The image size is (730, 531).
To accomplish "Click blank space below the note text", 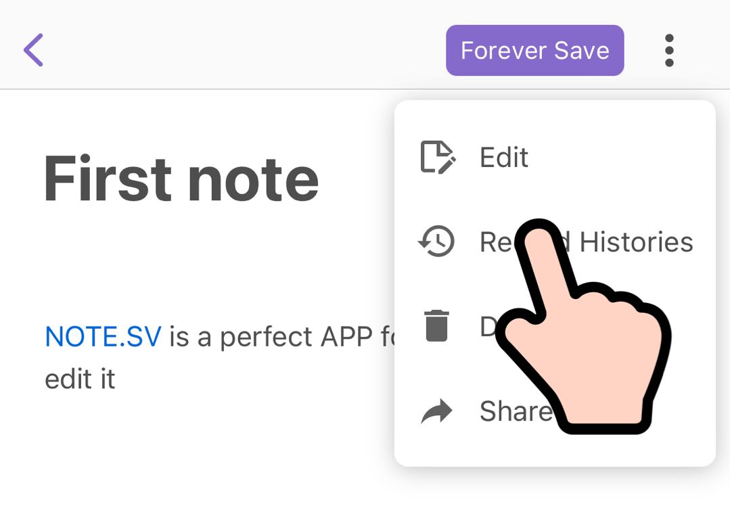I will 203,467.
